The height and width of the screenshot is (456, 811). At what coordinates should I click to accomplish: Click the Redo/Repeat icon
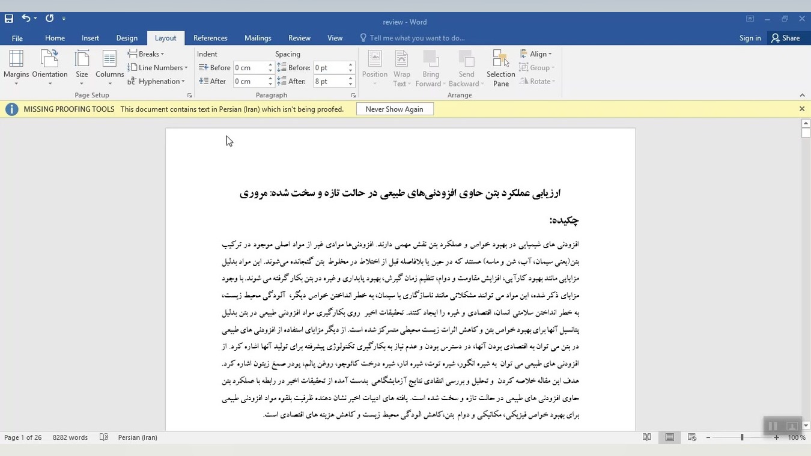(49, 19)
